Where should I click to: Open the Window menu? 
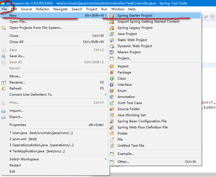pos(118,9)
